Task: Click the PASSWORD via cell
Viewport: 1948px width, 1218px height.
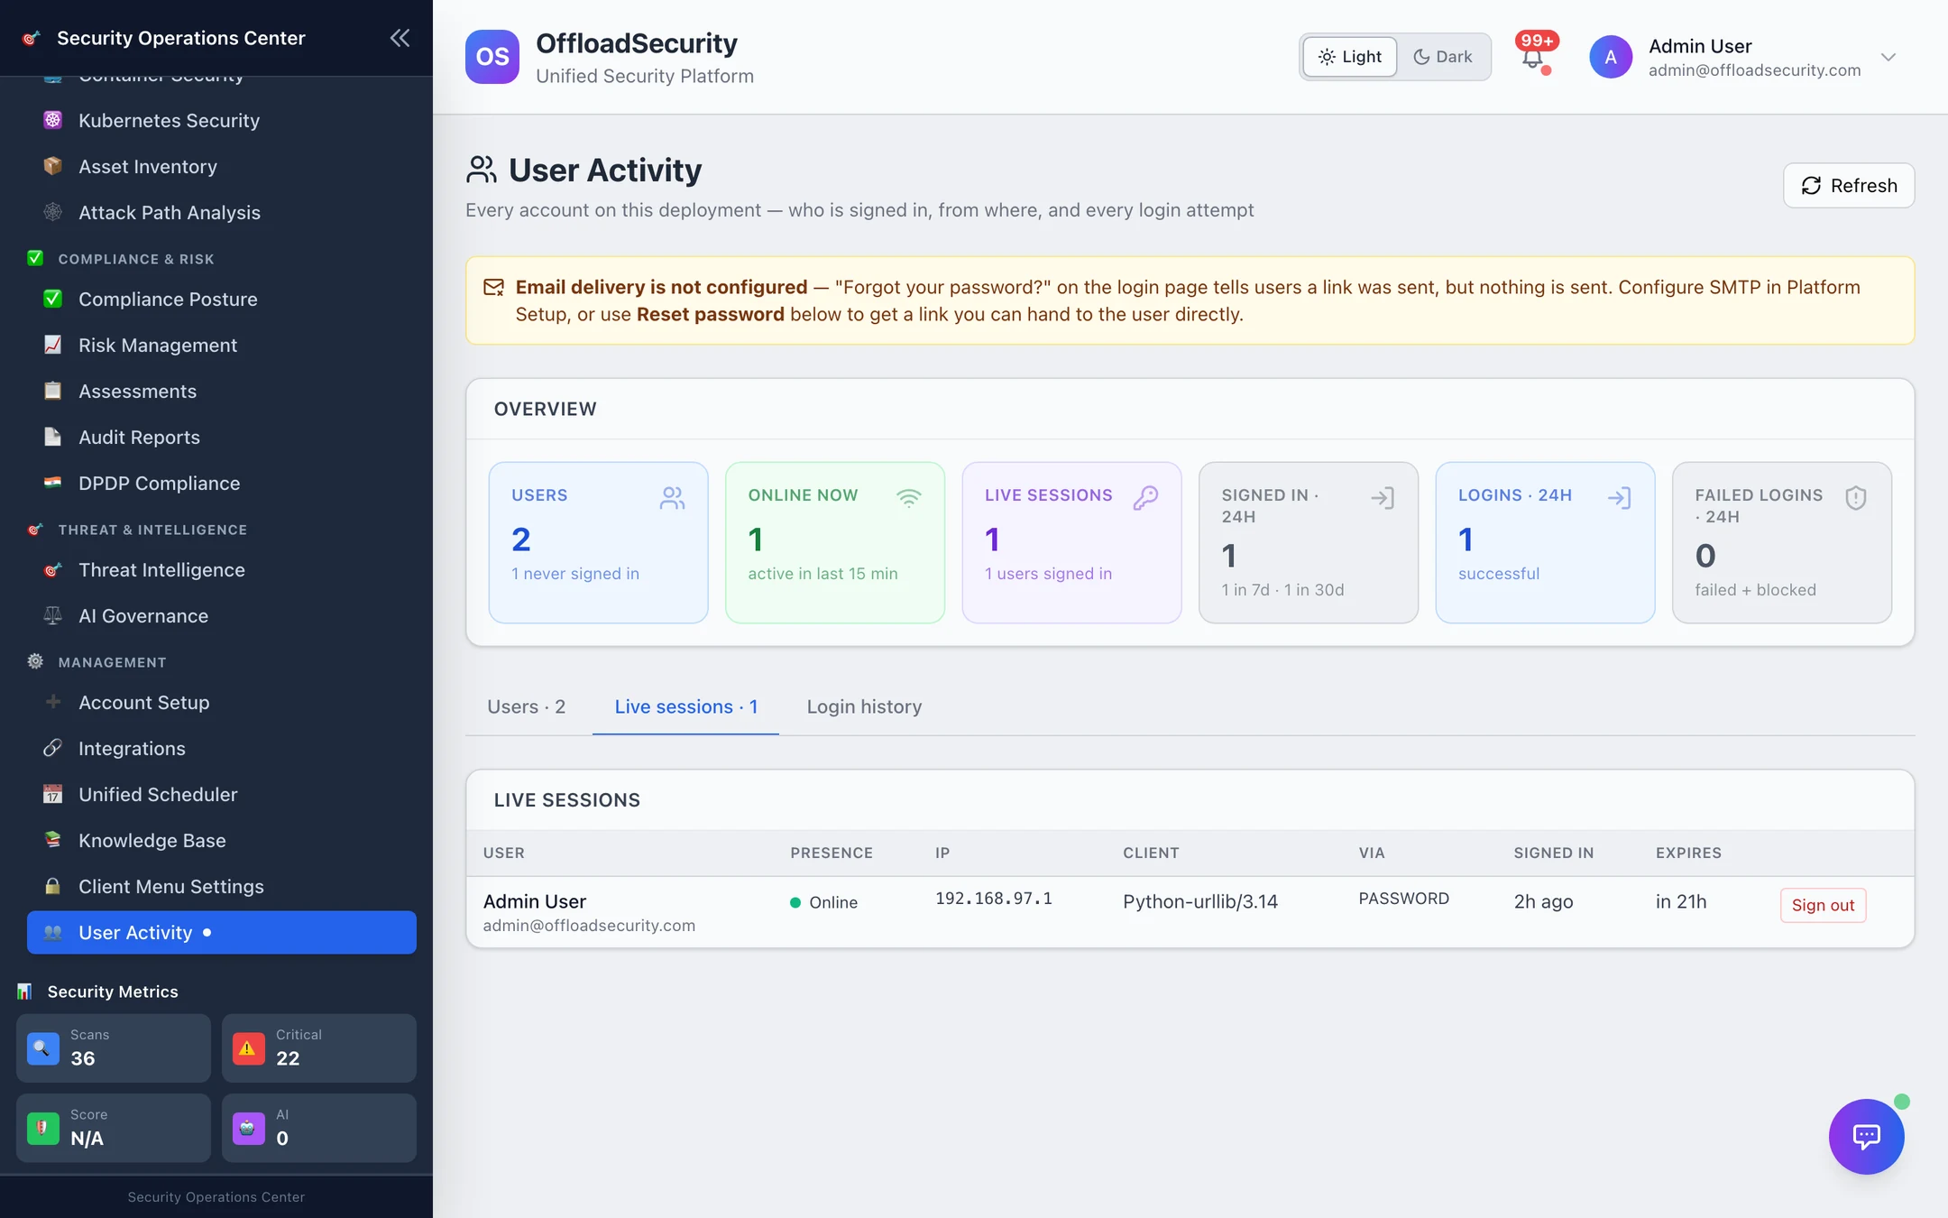Action: pyautogui.click(x=1404, y=899)
